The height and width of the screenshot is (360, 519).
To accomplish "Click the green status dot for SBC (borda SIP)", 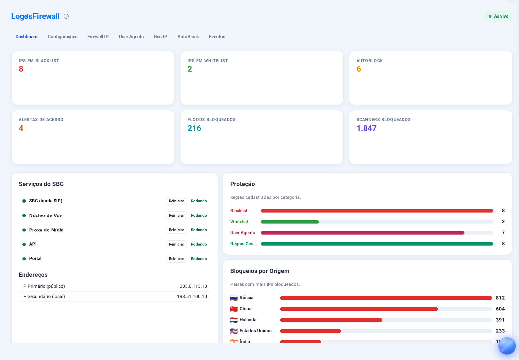I will point(24,201).
